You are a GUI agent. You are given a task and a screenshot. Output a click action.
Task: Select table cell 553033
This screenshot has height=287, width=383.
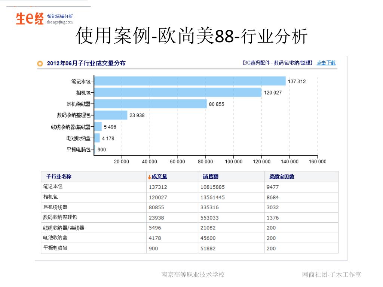(x=209, y=218)
